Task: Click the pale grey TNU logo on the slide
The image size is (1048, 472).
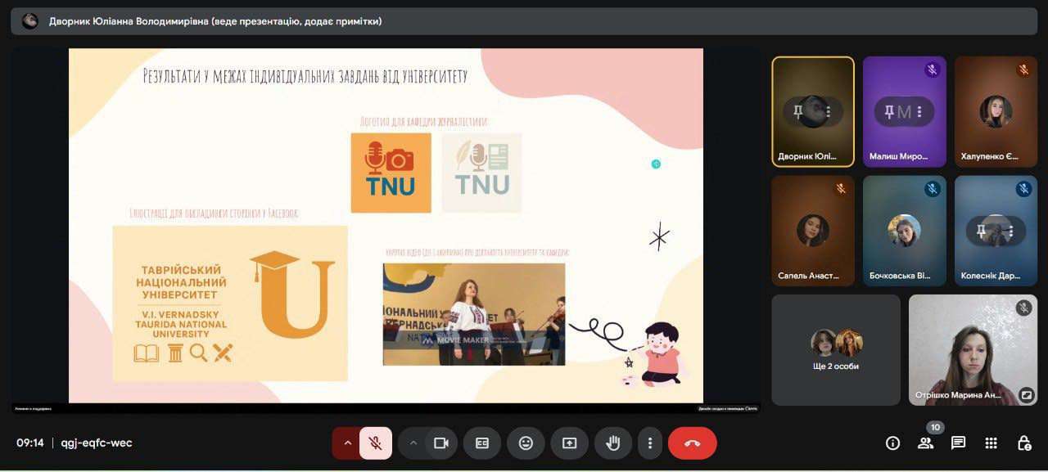Action: coord(481,173)
